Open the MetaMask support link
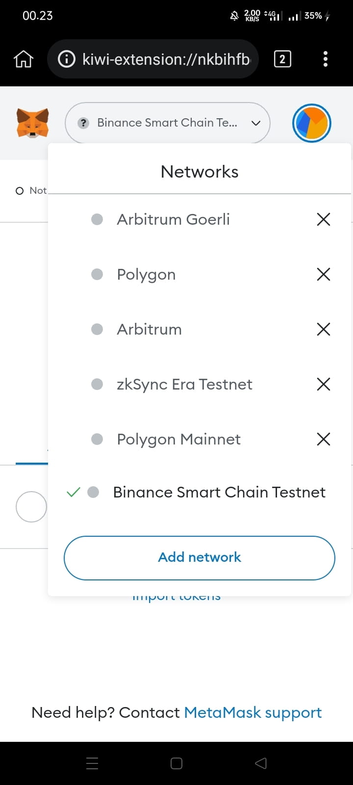 point(252,712)
